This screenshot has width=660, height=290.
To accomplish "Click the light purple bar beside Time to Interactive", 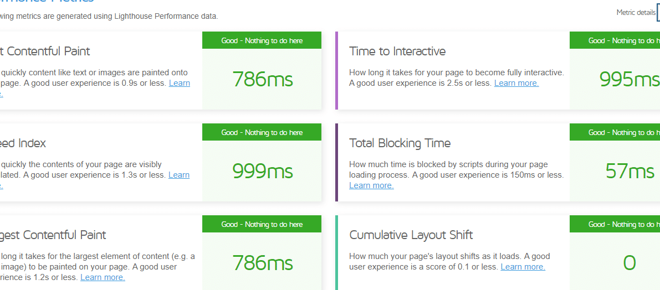I will (x=337, y=71).
